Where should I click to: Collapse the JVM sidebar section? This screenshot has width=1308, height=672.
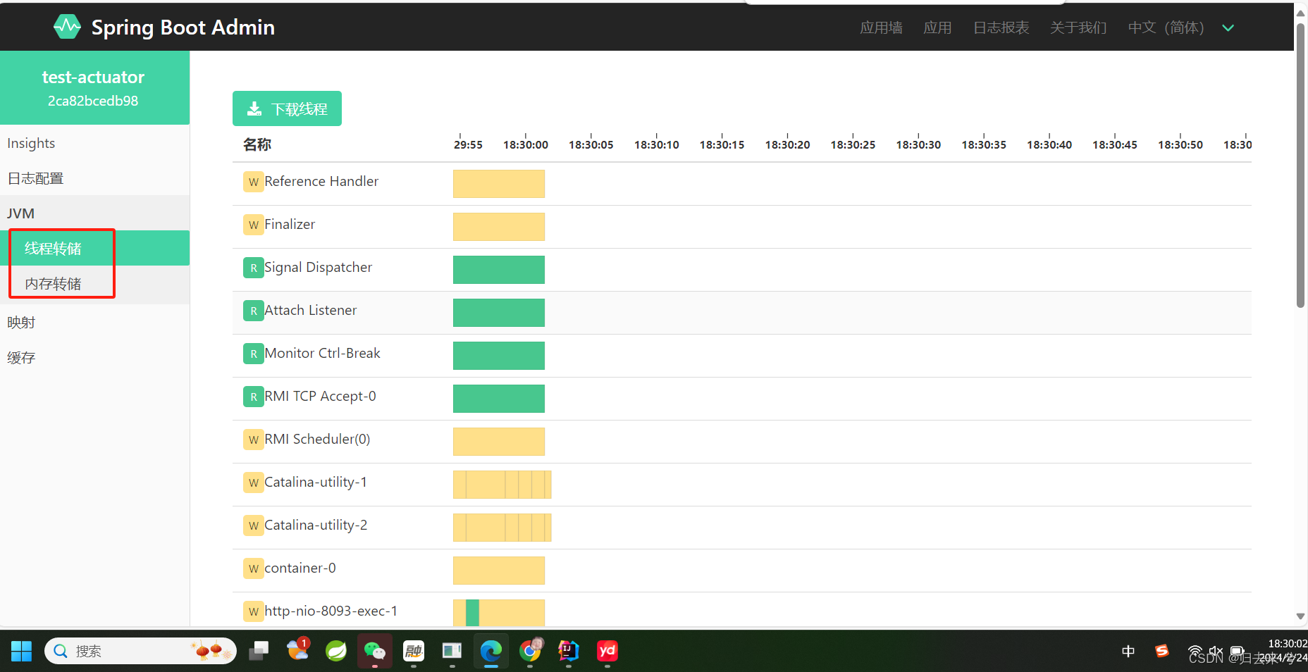[95, 213]
